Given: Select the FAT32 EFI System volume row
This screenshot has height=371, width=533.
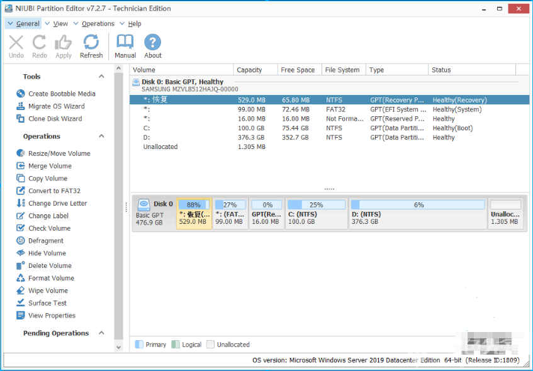Looking at the screenshot, I should click(x=329, y=109).
